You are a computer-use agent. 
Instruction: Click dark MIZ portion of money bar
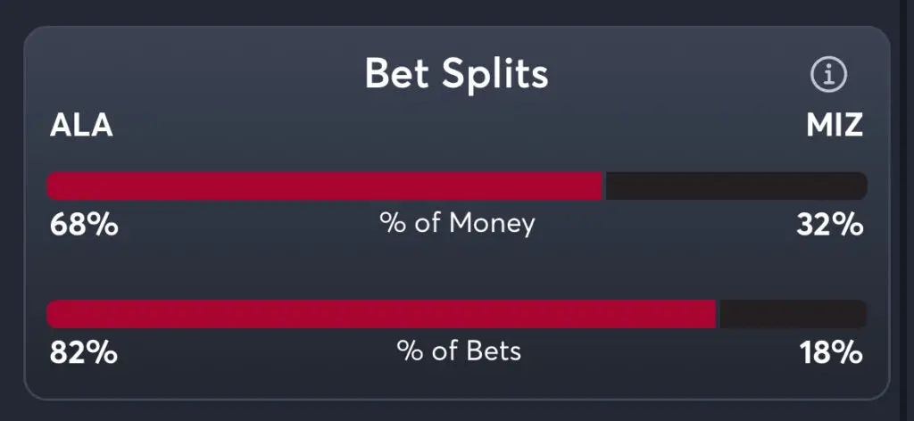736,186
